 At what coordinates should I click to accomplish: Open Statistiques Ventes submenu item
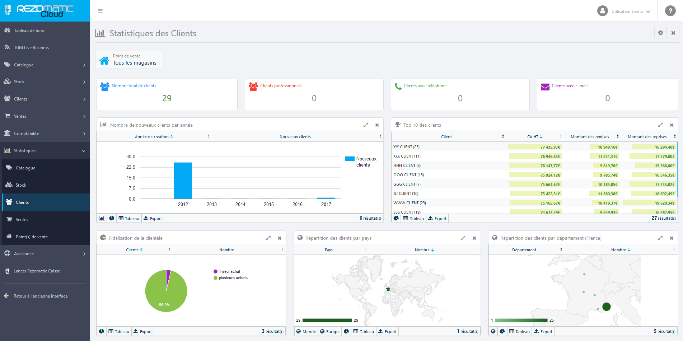(46, 220)
